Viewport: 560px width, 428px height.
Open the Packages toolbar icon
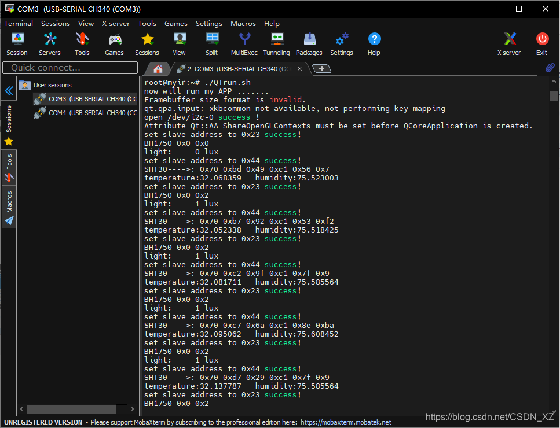309,44
